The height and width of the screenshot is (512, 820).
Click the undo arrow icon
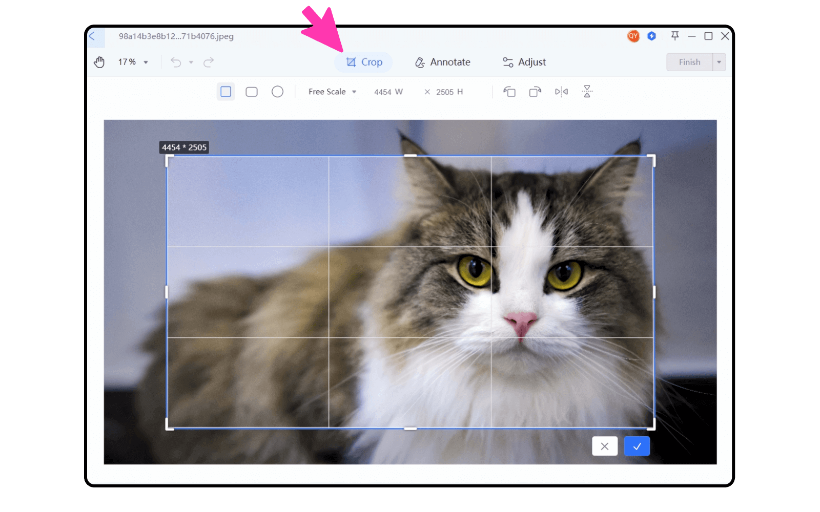point(176,62)
